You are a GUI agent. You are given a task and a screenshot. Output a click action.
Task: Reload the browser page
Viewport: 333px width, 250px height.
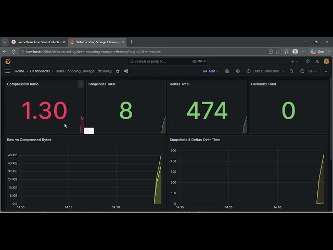(x=14, y=52)
